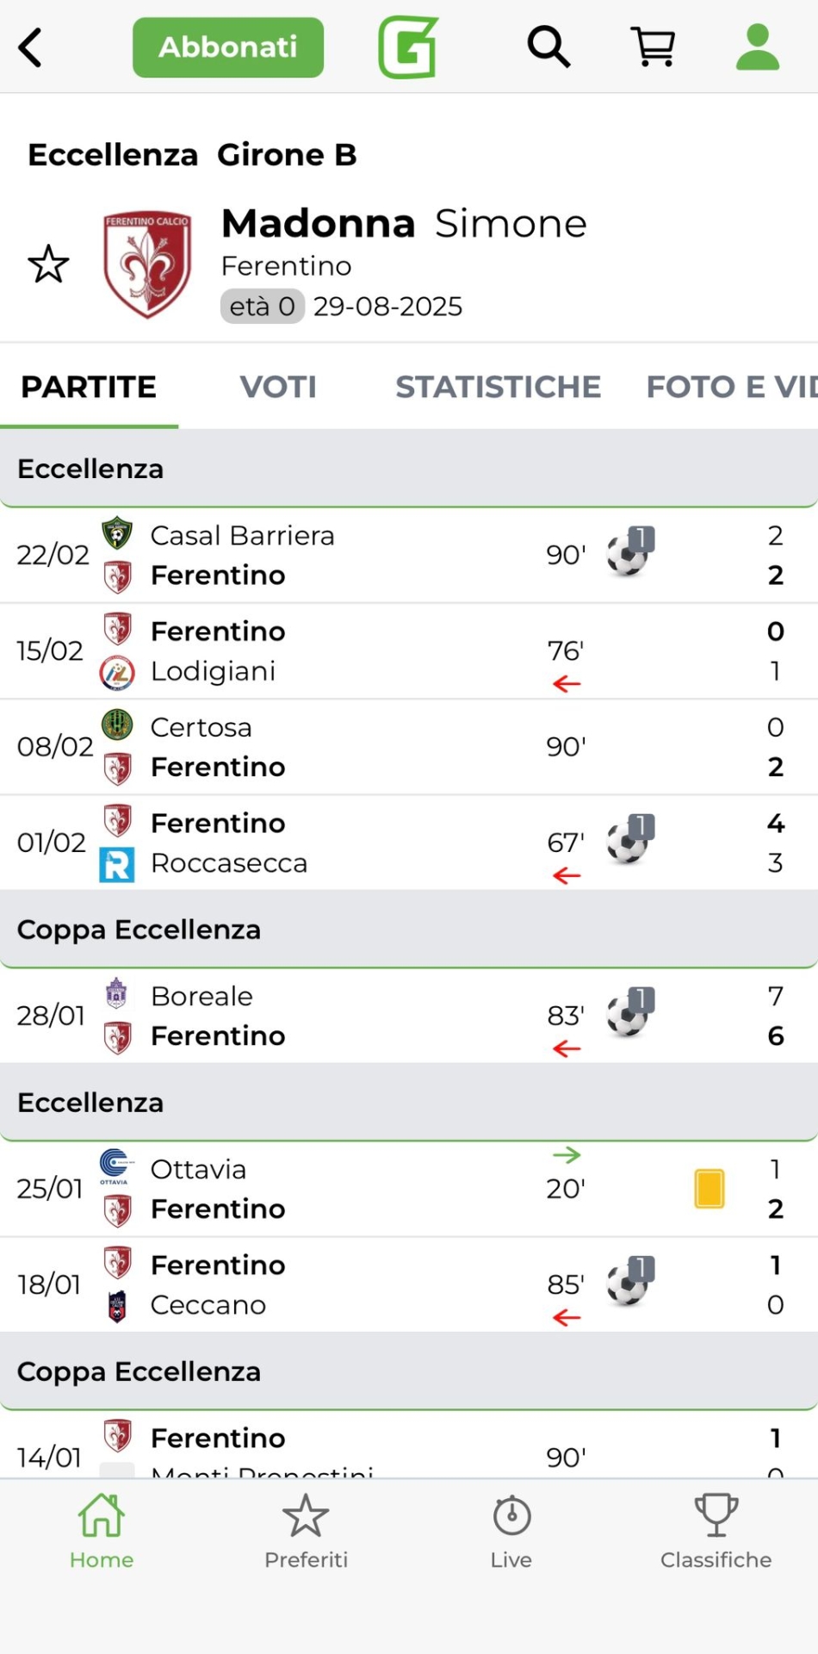Open the Ferentino vs Ceccano match

(344, 1285)
